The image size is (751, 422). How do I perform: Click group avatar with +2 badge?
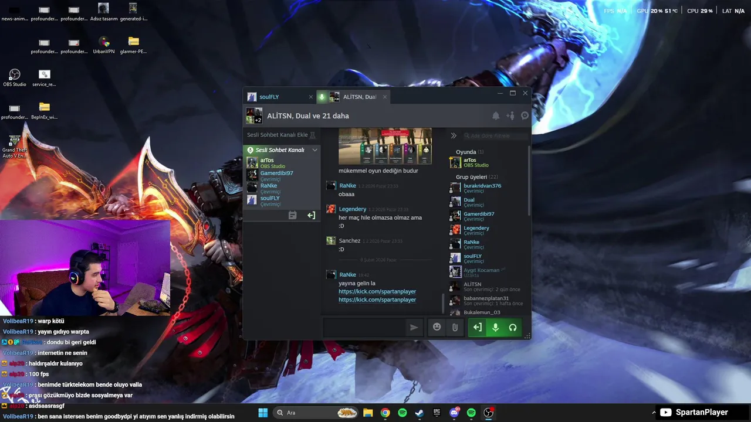(254, 115)
